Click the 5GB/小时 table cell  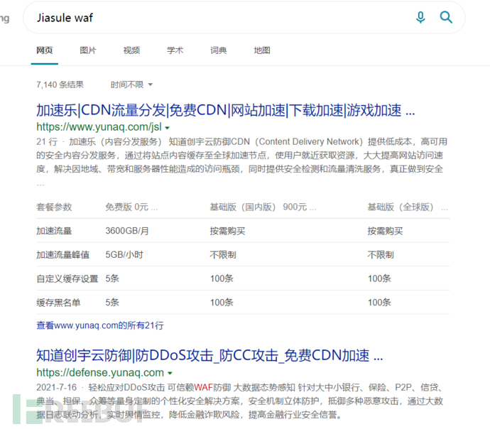pyautogui.click(x=124, y=255)
